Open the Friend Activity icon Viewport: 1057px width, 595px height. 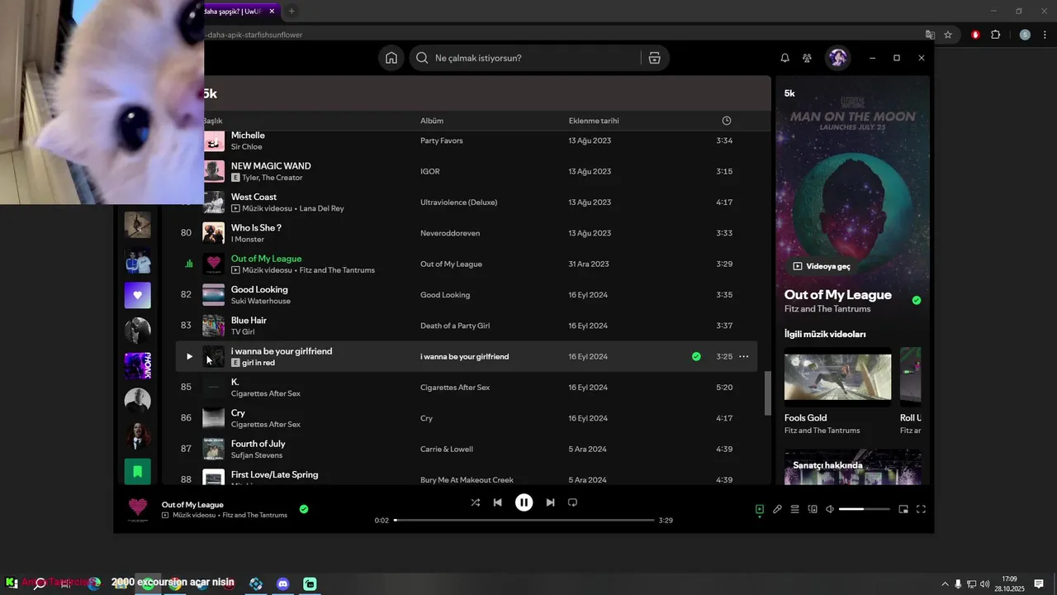[x=807, y=58]
